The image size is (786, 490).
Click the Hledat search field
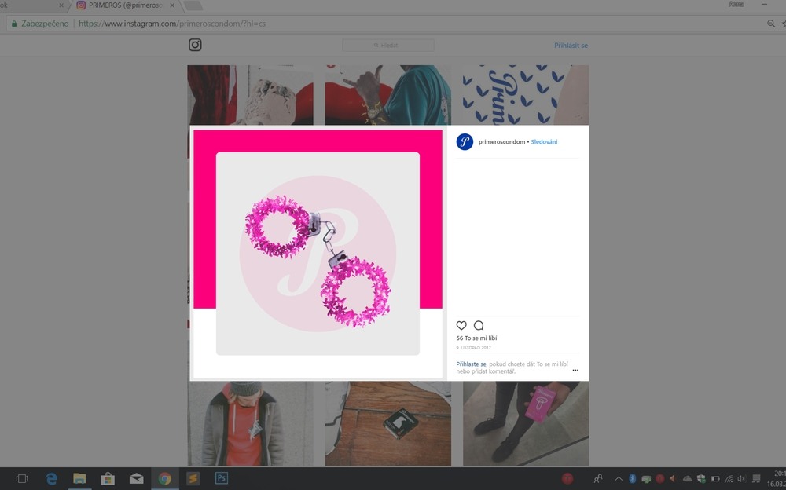tap(388, 46)
